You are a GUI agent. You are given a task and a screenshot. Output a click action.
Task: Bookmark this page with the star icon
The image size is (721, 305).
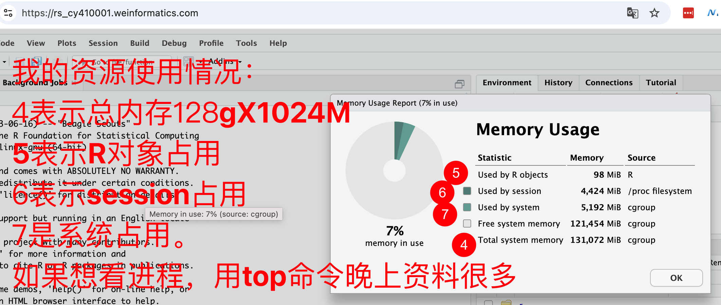click(x=654, y=13)
